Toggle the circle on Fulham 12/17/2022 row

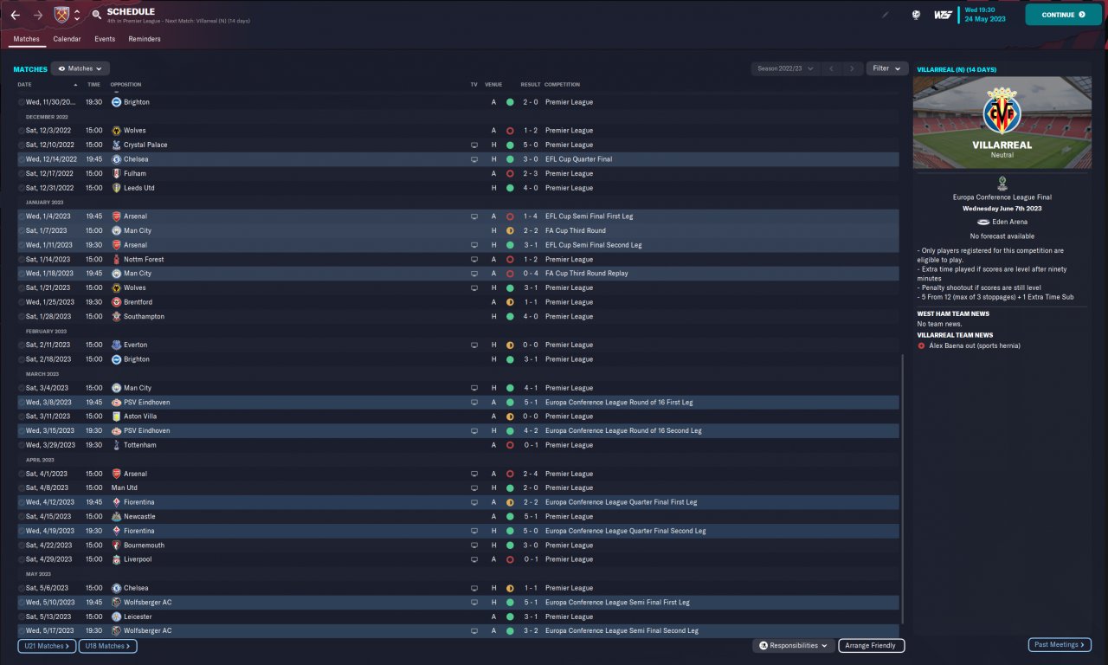pyautogui.click(x=22, y=173)
